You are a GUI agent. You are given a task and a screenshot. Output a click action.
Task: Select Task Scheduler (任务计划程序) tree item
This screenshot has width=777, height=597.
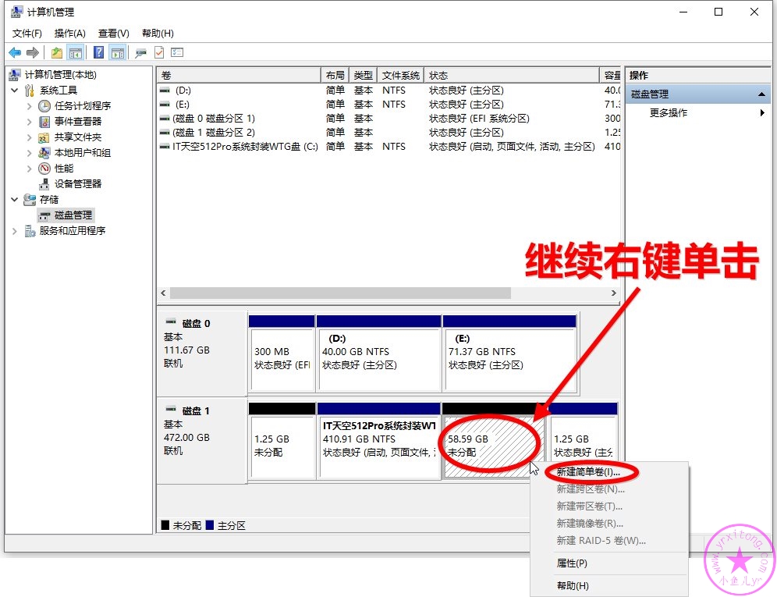tap(82, 105)
